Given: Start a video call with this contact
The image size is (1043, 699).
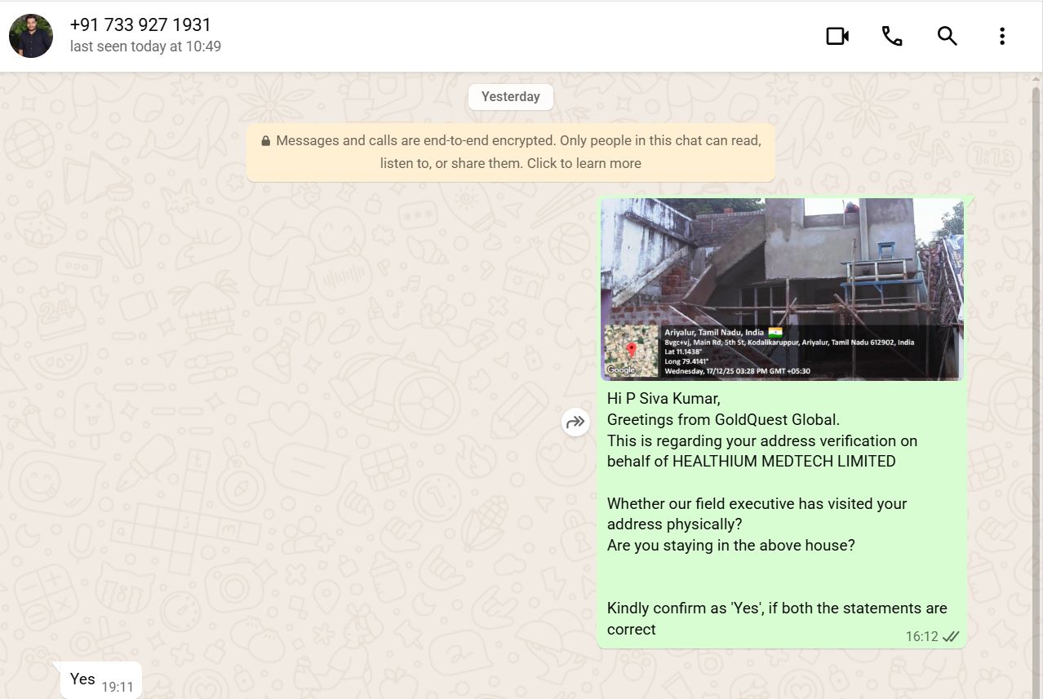Looking at the screenshot, I should [x=837, y=36].
